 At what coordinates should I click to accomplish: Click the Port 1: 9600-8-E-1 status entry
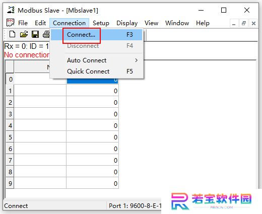point(135,206)
